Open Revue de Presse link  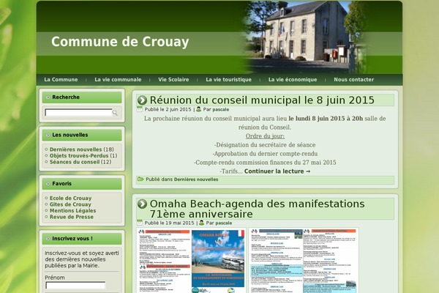click(x=72, y=217)
